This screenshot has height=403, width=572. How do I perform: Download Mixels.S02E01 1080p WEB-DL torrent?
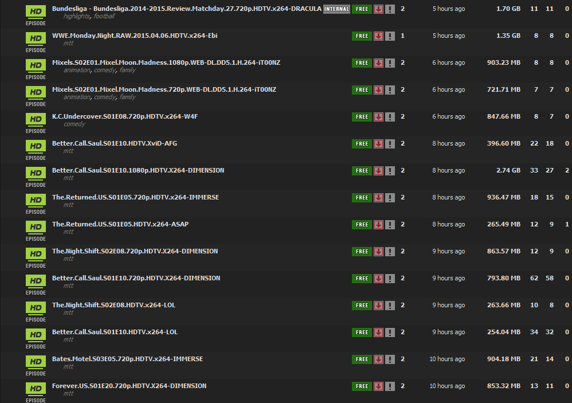point(378,63)
